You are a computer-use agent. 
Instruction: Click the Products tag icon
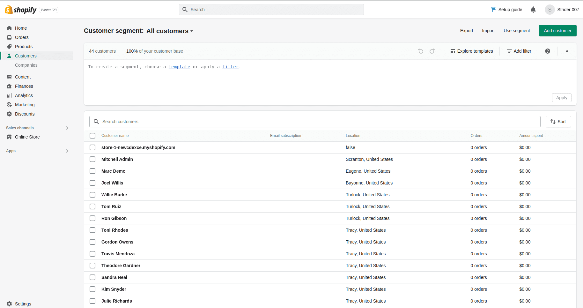coord(9,47)
